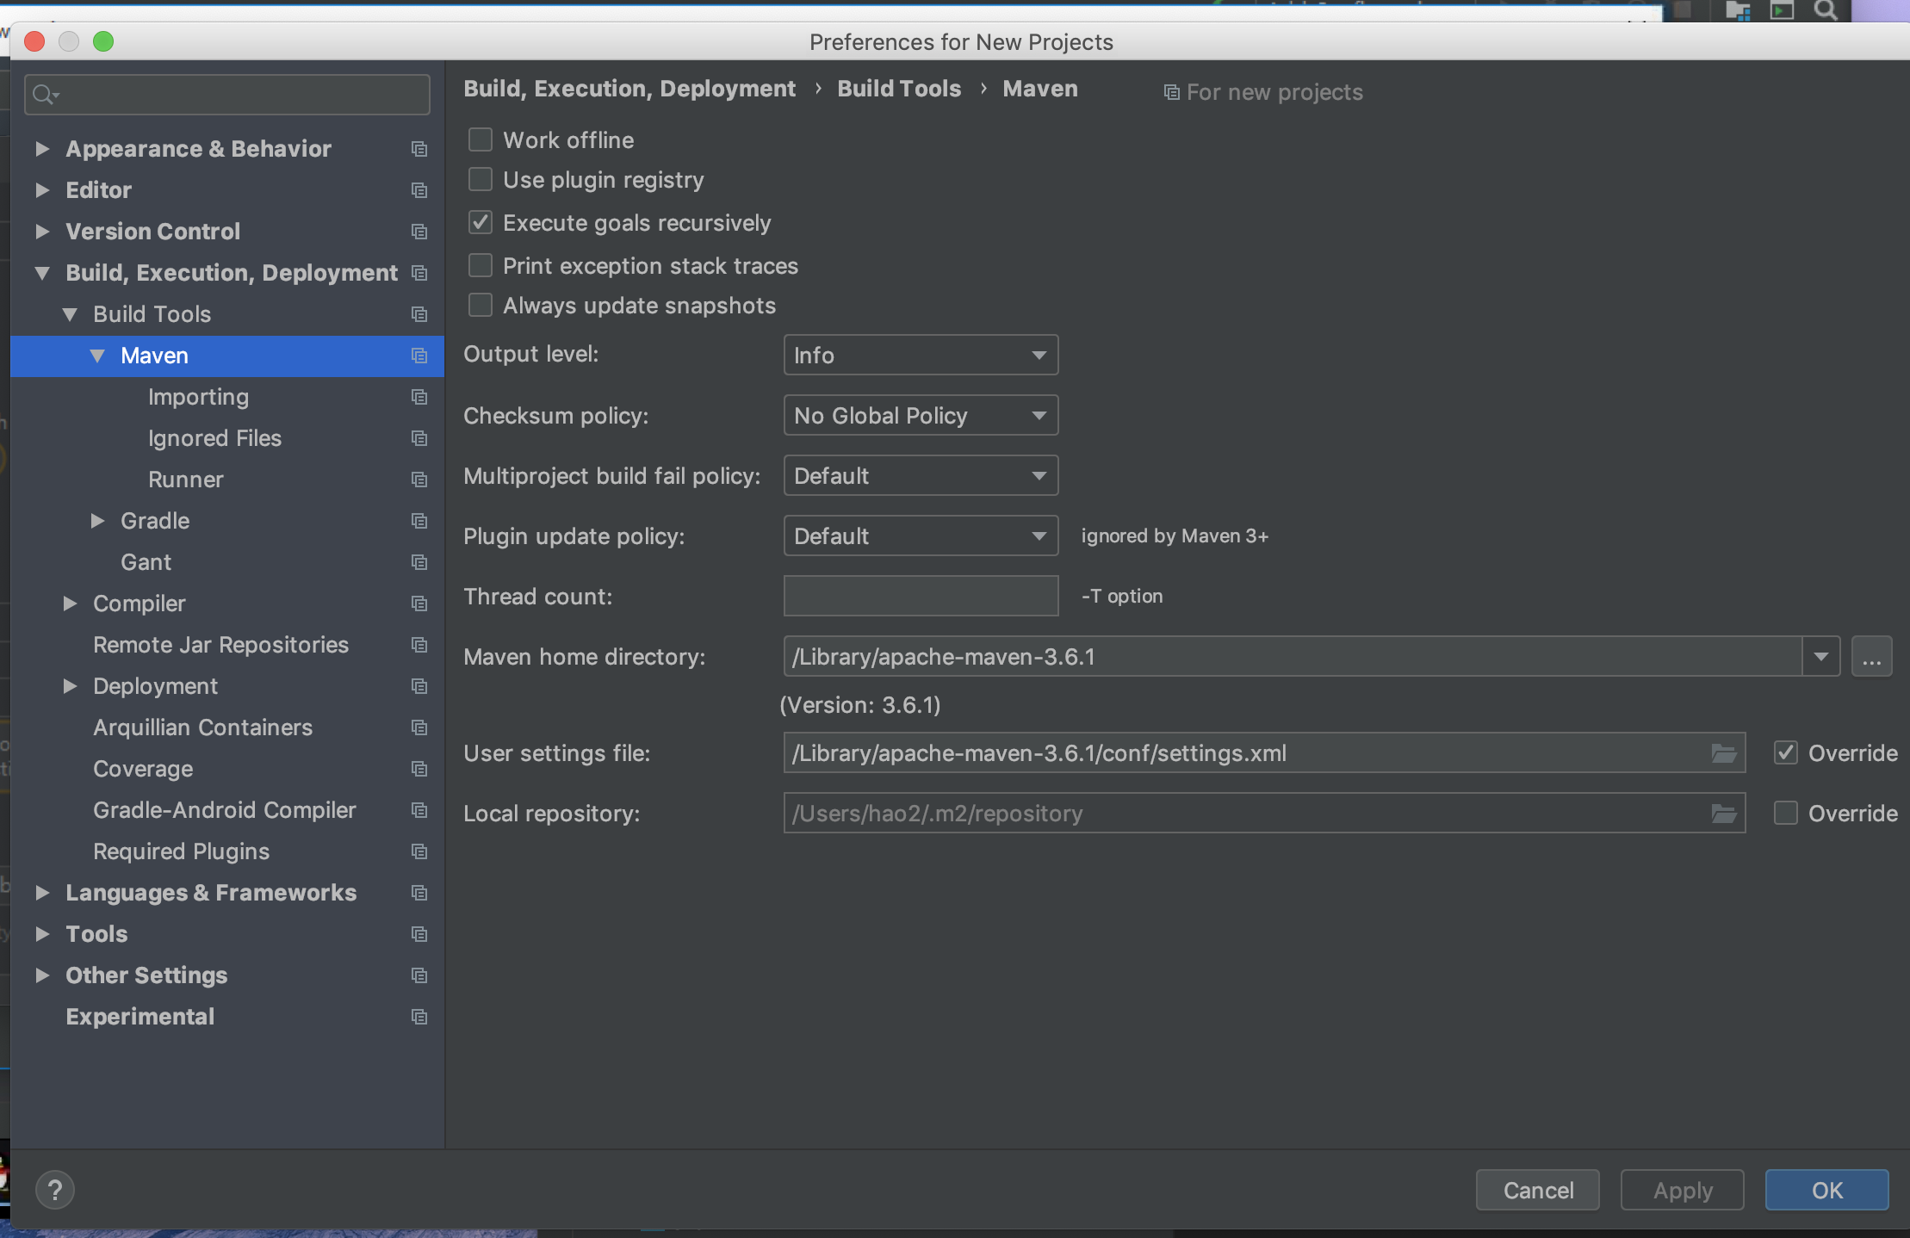Open the Output level dropdown
Screen dimensions: 1910x1238
coord(920,355)
